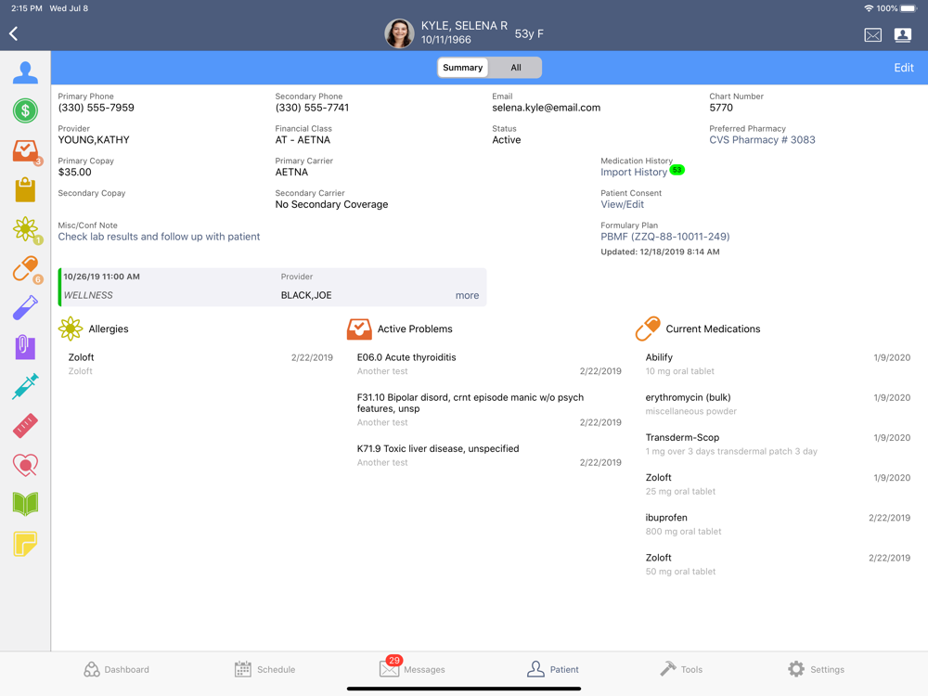The height and width of the screenshot is (696, 928).
Task: Tap the primary copay $35.00 value
Action: pos(74,173)
